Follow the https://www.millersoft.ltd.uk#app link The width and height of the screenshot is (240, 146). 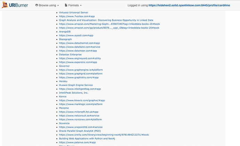coord(79,112)
